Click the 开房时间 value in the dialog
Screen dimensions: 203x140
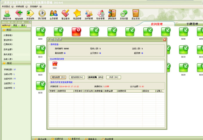pos(69,87)
